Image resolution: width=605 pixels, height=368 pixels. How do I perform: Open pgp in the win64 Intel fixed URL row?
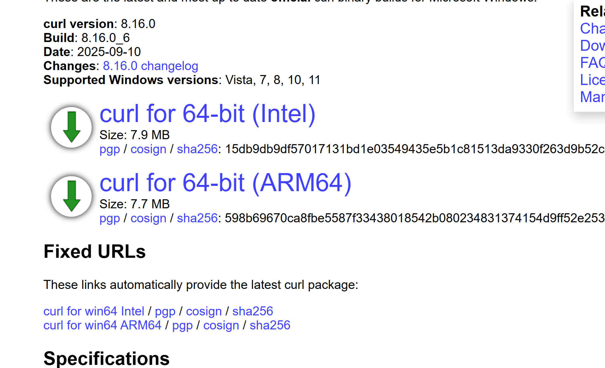coord(165,311)
